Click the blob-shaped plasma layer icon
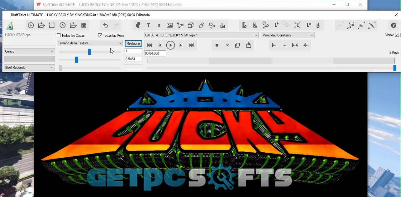401x197 pixels. (138, 26)
